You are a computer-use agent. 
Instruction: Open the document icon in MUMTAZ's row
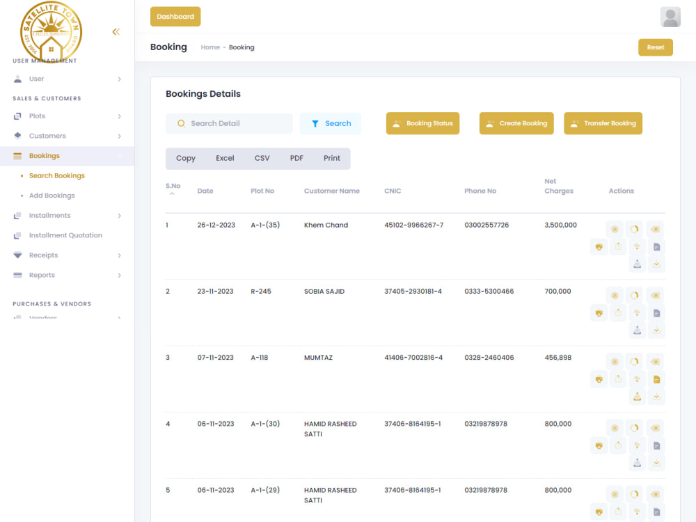pos(656,379)
